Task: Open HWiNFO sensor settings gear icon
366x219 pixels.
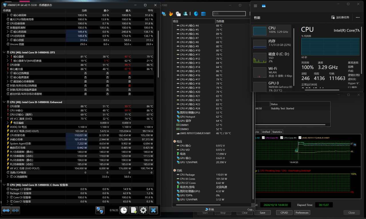Action: click(x=143, y=210)
